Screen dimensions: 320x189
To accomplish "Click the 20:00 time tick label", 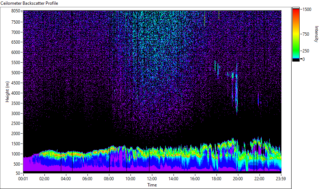I will [238, 179].
